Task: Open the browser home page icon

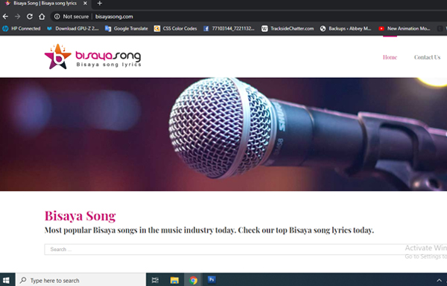Action: [x=42, y=17]
